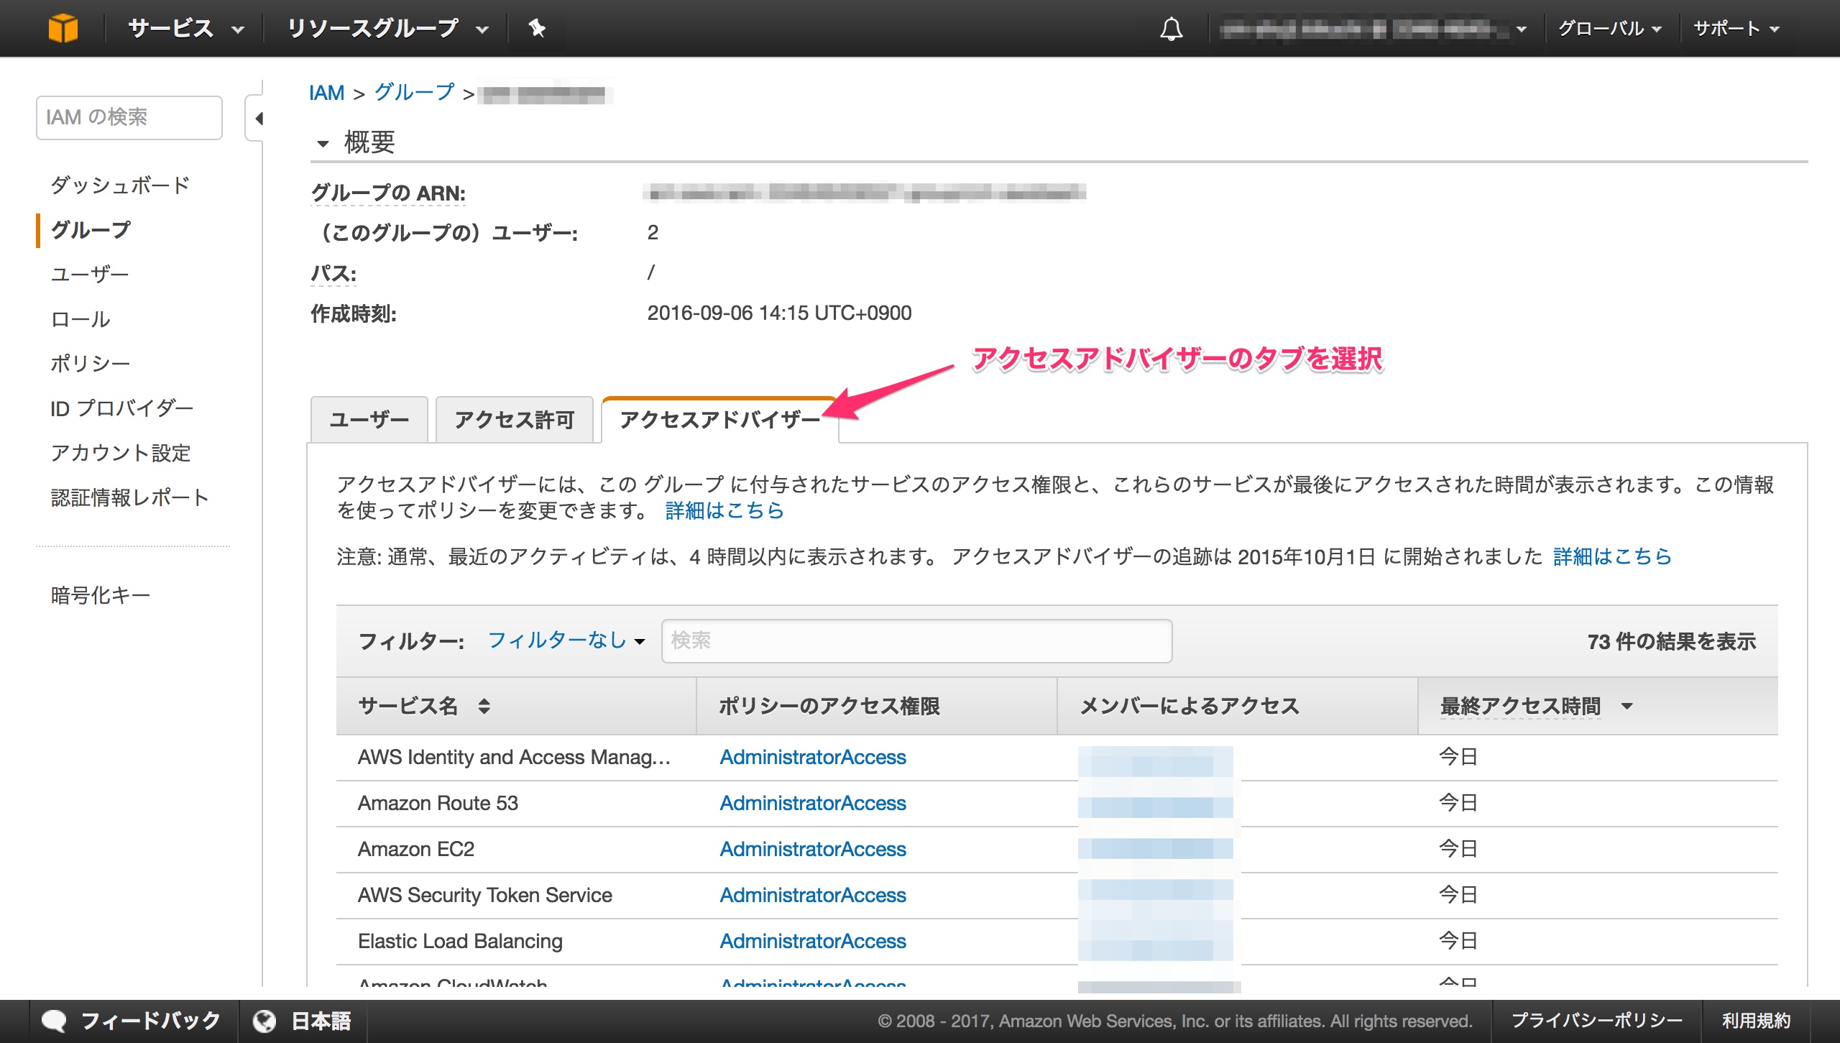
Task: Open 暗号化キー in the sidebar
Action: (x=101, y=595)
